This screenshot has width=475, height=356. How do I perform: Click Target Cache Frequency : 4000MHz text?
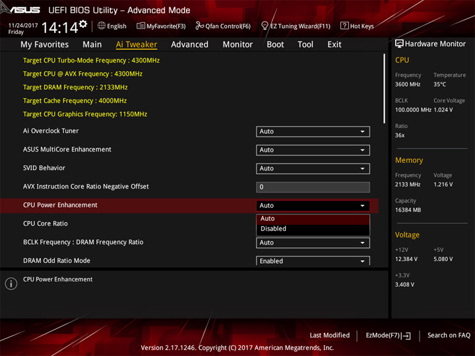tap(75, 101)
